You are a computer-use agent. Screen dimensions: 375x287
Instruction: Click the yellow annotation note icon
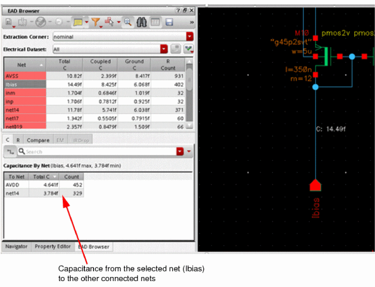tap(78, 23)
